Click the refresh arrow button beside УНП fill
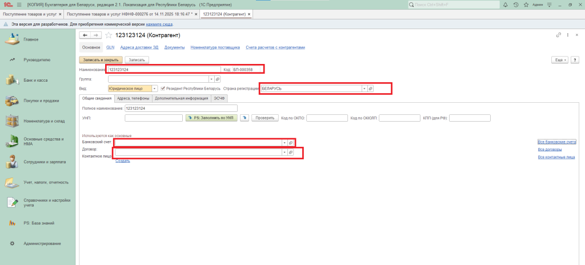The width and height of the screenshot is (585, 265). click(x=244, y=118)
